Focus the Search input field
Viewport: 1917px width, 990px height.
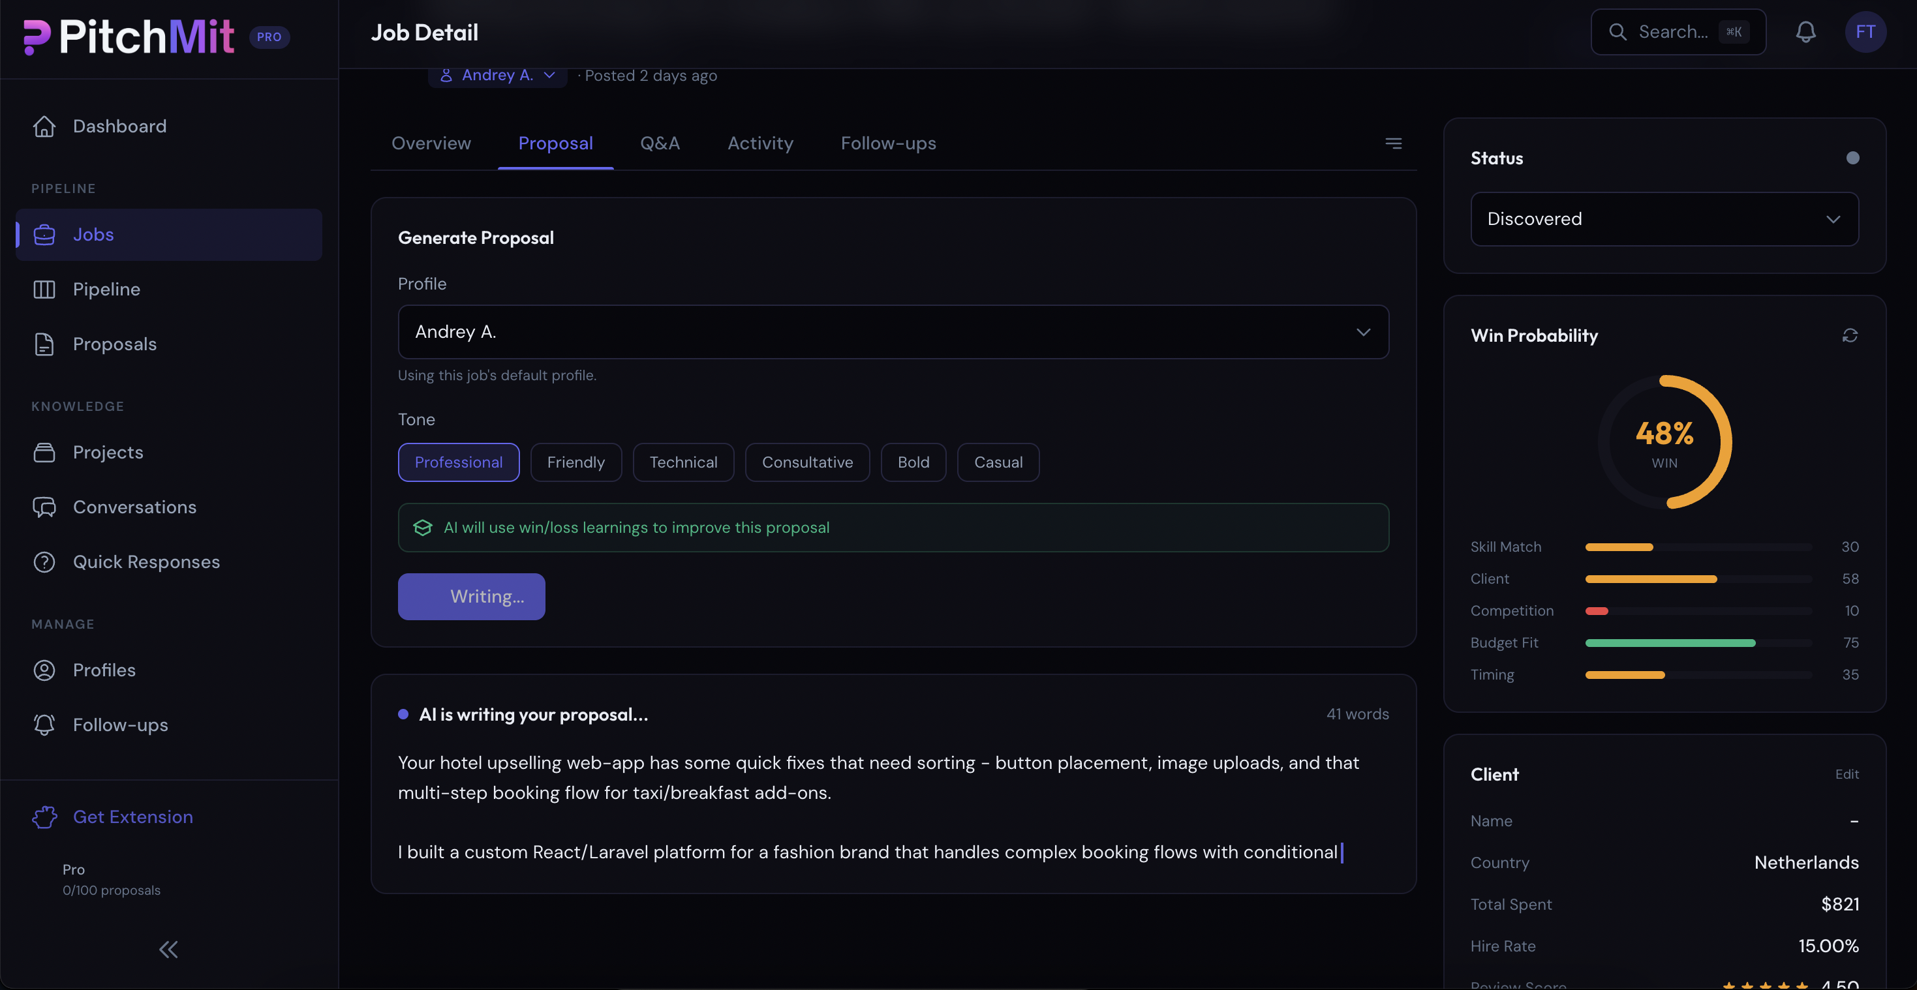coord(1673,32)
